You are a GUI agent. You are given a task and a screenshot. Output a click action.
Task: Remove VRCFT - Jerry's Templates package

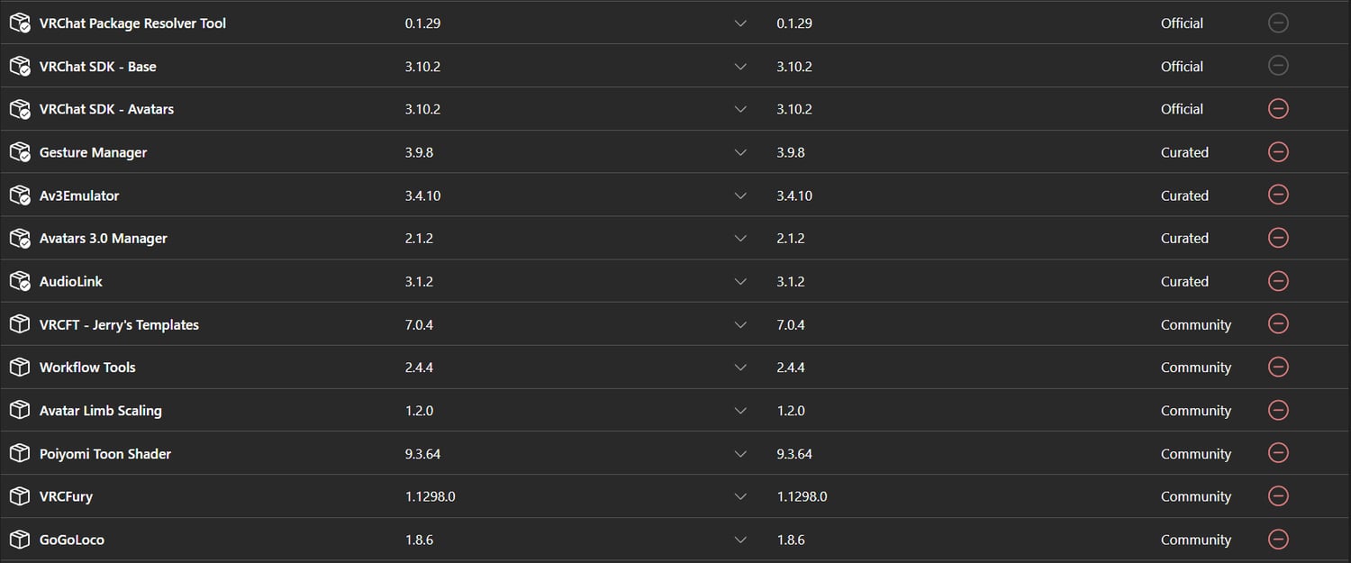click(1277, 324)
